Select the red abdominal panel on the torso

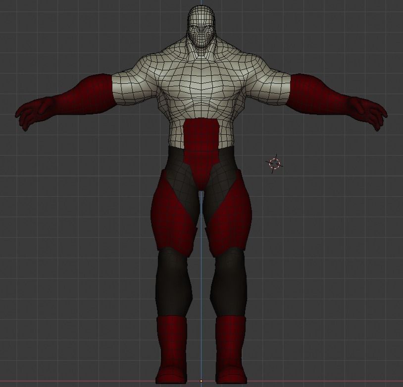pos(201,153)
